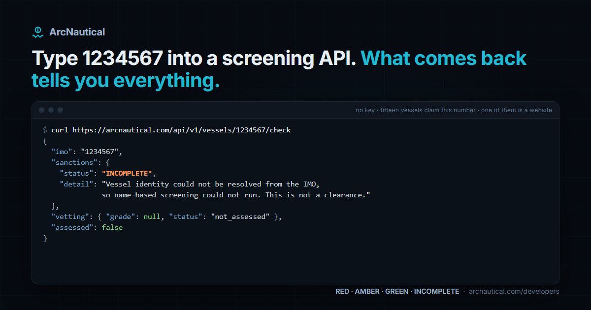Click the "Type 1234567 into a screening API." headline
591x310 pixels.
point(194,59)
